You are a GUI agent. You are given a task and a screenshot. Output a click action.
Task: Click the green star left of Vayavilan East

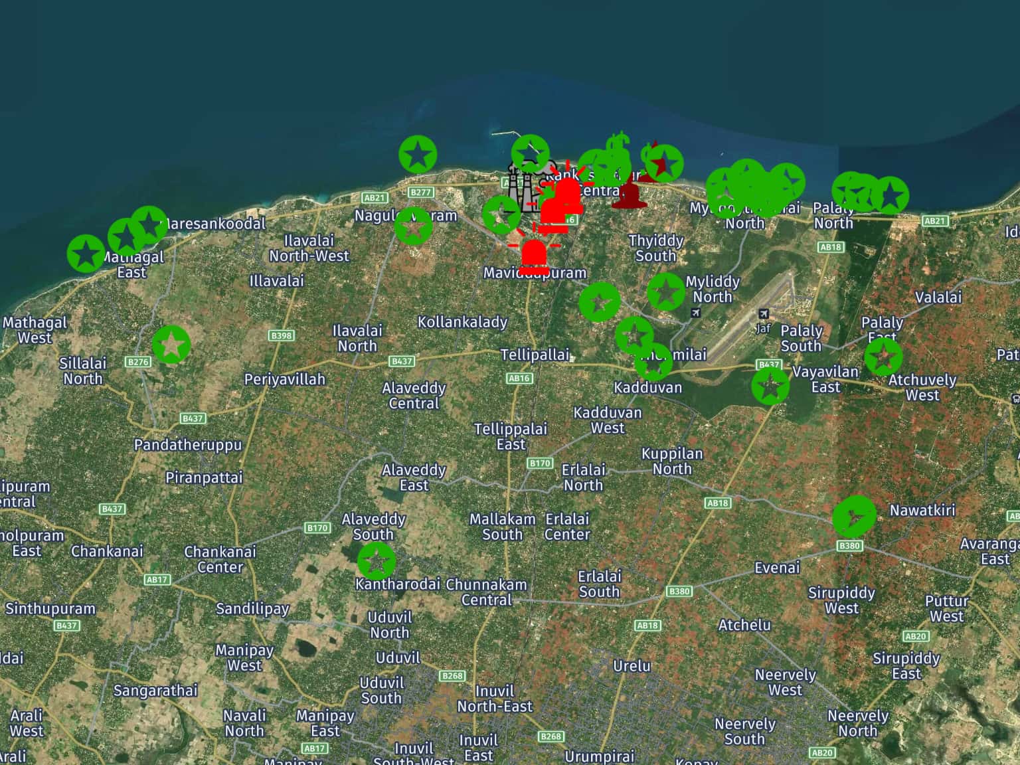(770, 385)
